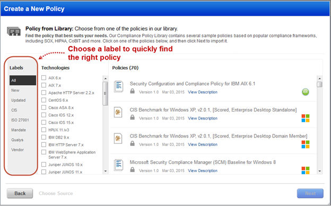Click the Technologies list scroll down arrow

pos(106,171)
